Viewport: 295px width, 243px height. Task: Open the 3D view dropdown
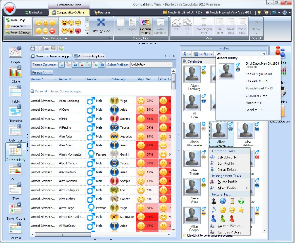(x=187, y=26)
